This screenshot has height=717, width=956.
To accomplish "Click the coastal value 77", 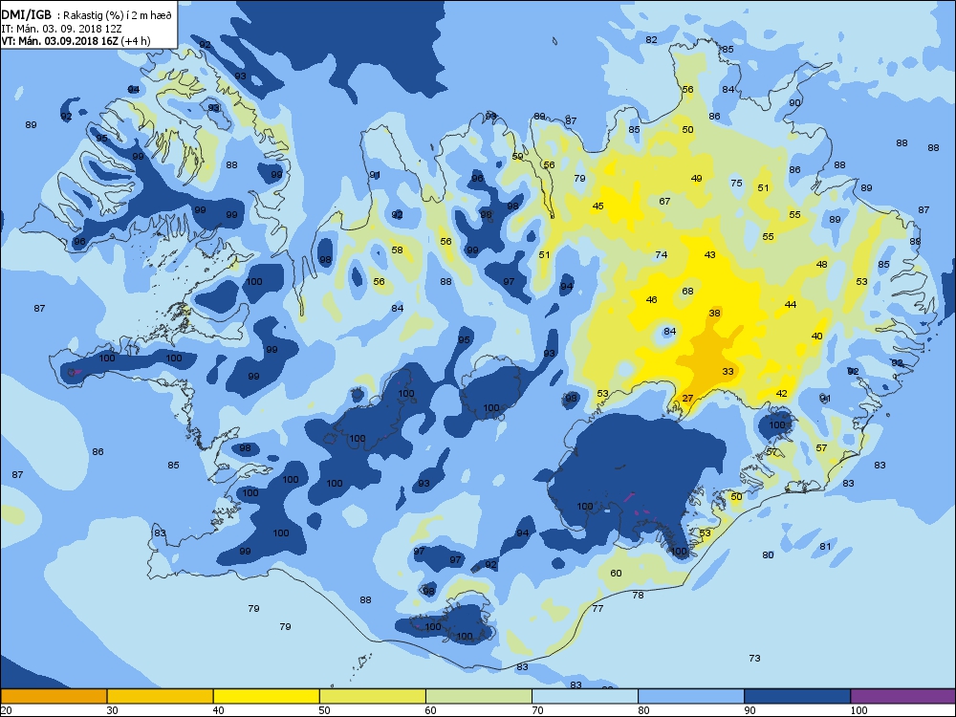I will click(597, 608).
